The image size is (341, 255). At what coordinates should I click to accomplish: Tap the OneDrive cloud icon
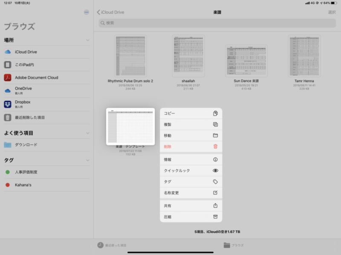[8, 91]
